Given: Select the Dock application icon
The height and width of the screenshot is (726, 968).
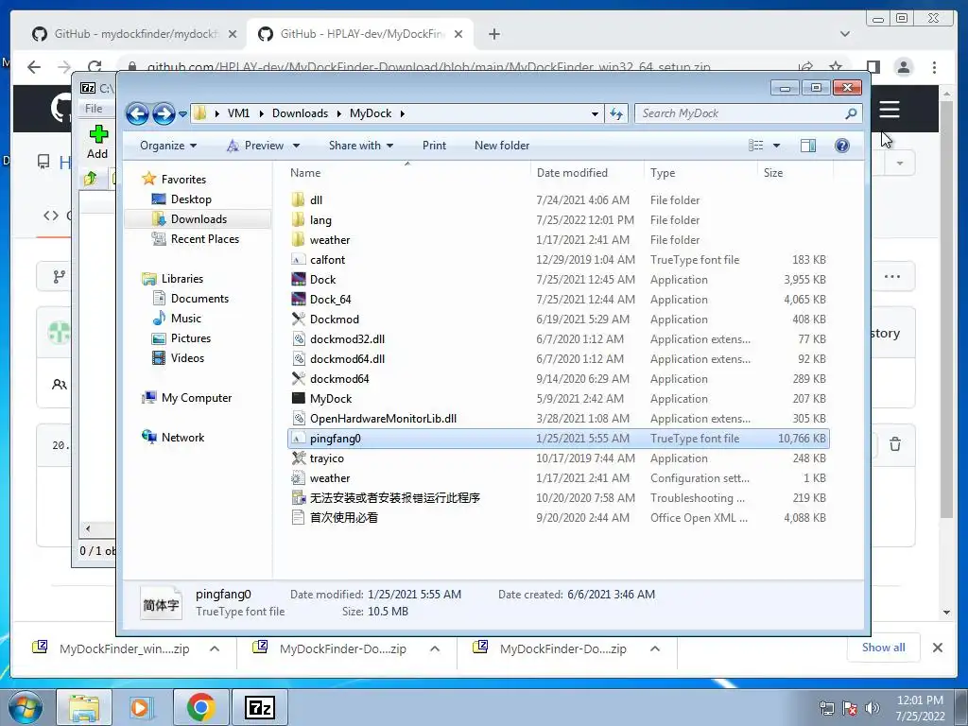Looking at the screenshot, I should pos(298,279).
